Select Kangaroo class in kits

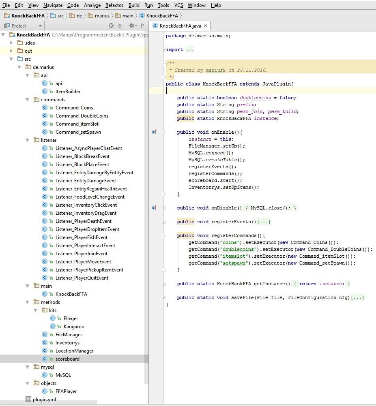tap(74, 326)
